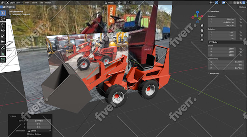The image size is (247, 137).
Task: Open the Orientation Global dropdown in Move panel
Action: [39, 131]
